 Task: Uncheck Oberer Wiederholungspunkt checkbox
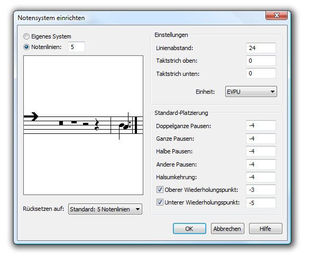click(160, 190)
